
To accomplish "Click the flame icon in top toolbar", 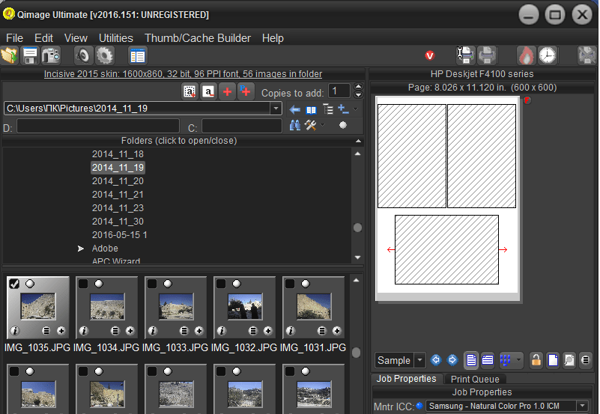I will pyautogui.click(x=527, y=55).
